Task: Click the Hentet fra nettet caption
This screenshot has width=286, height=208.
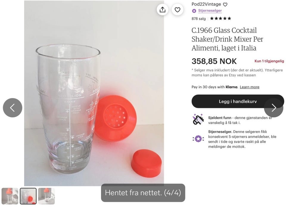Action: [x=143, y=193]
